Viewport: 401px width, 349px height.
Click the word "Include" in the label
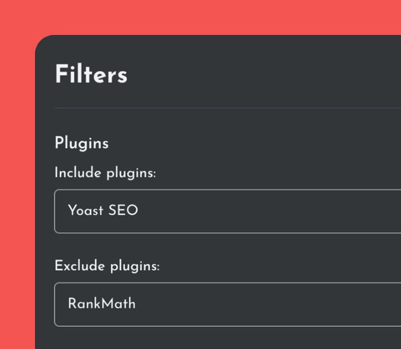(x=76, y=173)
